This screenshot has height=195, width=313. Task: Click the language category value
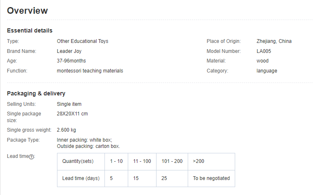(x=267, y=71)
